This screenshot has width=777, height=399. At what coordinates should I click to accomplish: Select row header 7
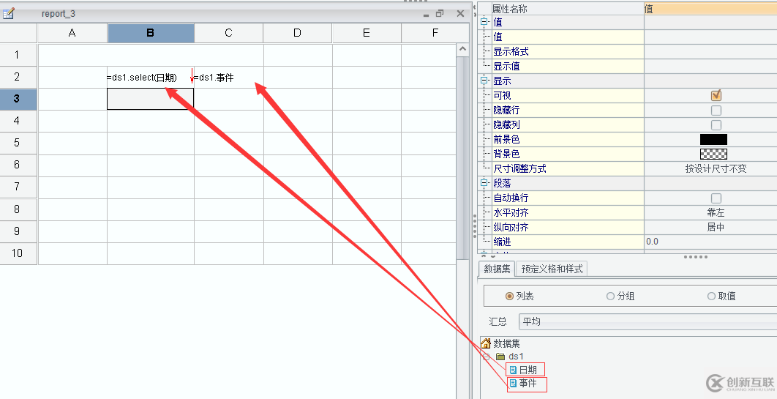[18, 187]
